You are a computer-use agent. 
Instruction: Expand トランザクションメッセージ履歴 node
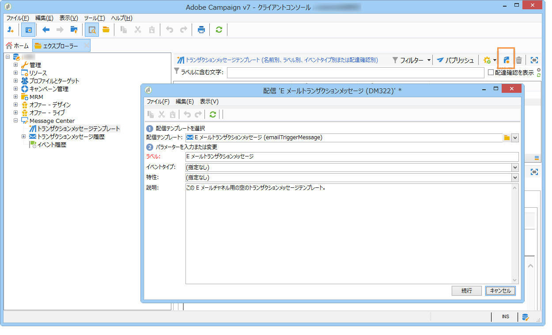pyautogui.click(x=23, y=137)
